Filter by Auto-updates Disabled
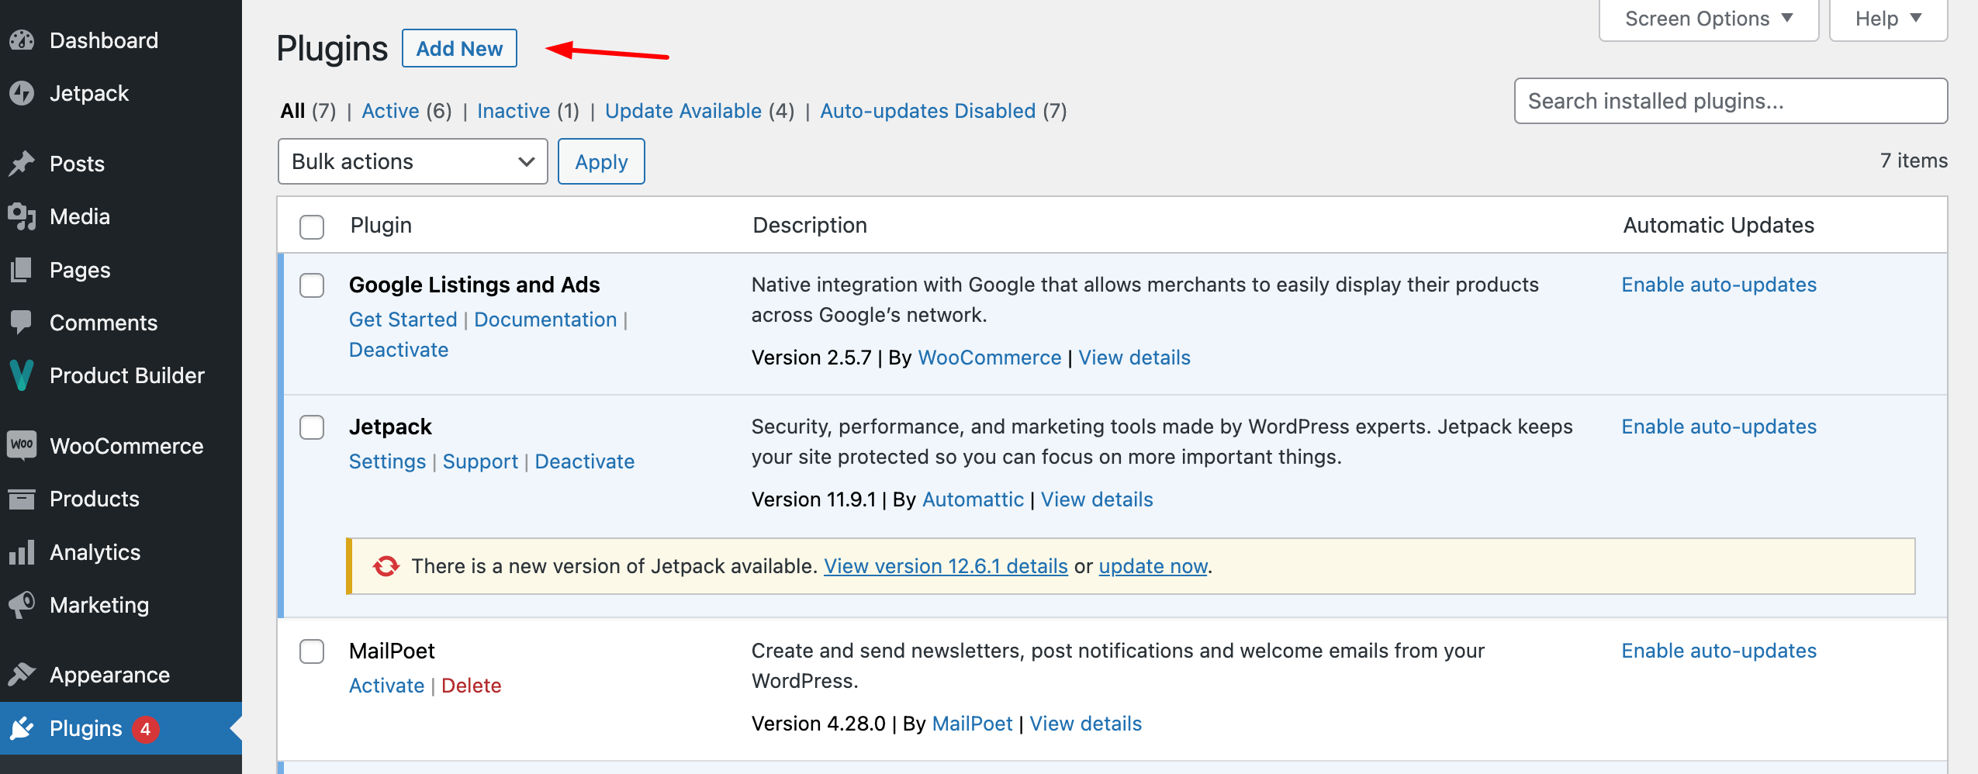Image resolution: width=1978 pixels, height=774 pixels. pyautogui.click(x=928, y=111)
